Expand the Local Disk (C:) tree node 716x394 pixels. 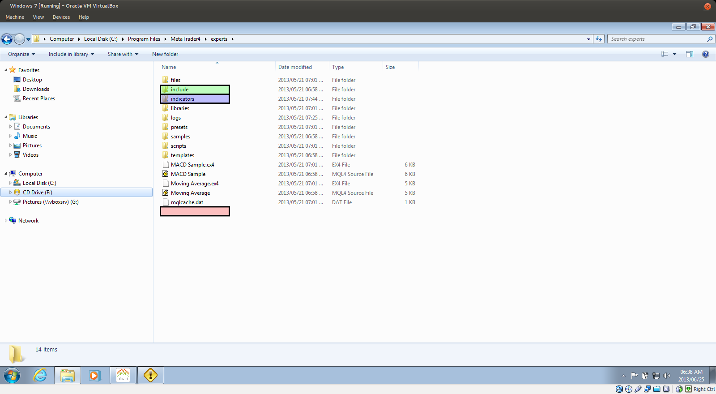(x=10, y=183)
